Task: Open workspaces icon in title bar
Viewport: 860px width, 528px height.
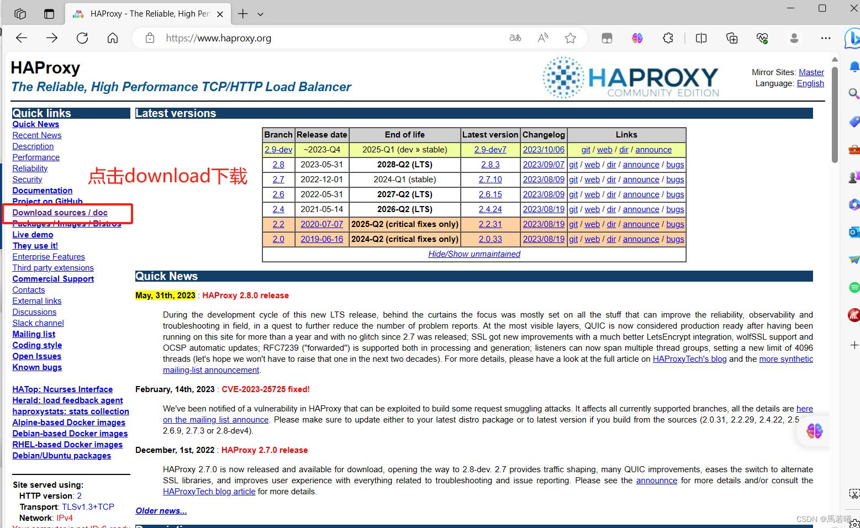Action: 20,14
